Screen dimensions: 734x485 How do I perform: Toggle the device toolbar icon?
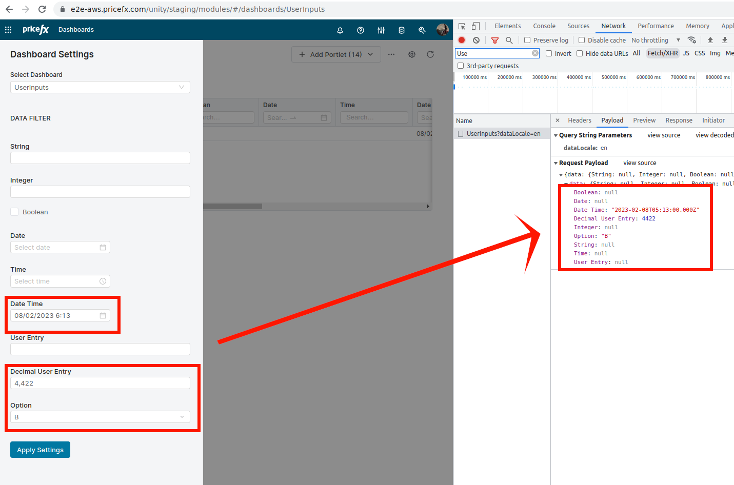point(476,26)
